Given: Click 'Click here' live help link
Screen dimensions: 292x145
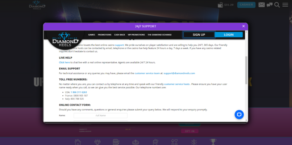Looking at the screenshot, I should (x=64, y=63).
